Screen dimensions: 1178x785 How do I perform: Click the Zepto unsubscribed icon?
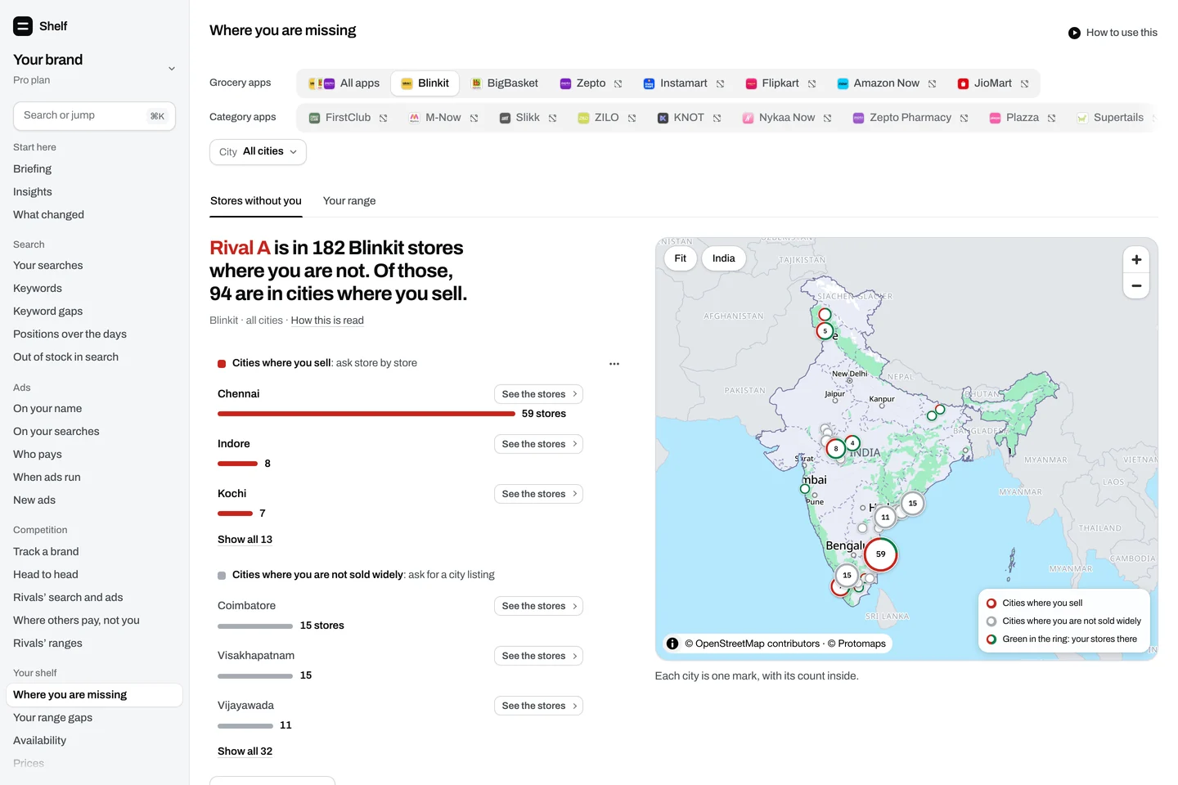[x=618, y=83]
